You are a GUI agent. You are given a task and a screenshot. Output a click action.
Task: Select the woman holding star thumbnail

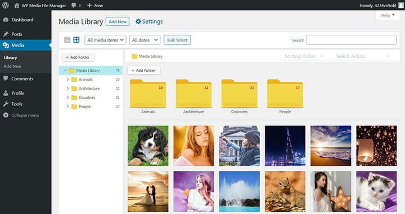point(331,192)
